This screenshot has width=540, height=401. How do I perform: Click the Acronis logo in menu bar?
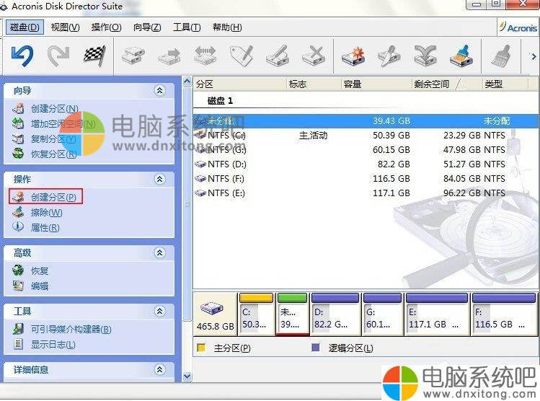click(x=518, y=27)
